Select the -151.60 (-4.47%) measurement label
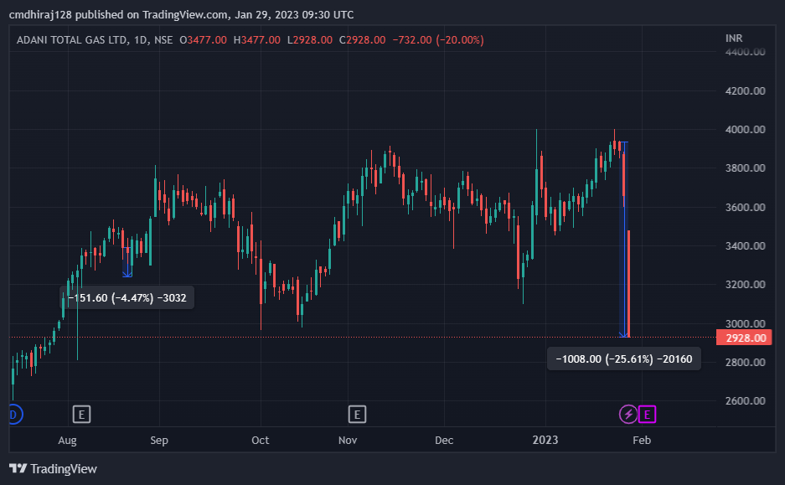This screenshot has width=785, height=485. click(127, 298)
